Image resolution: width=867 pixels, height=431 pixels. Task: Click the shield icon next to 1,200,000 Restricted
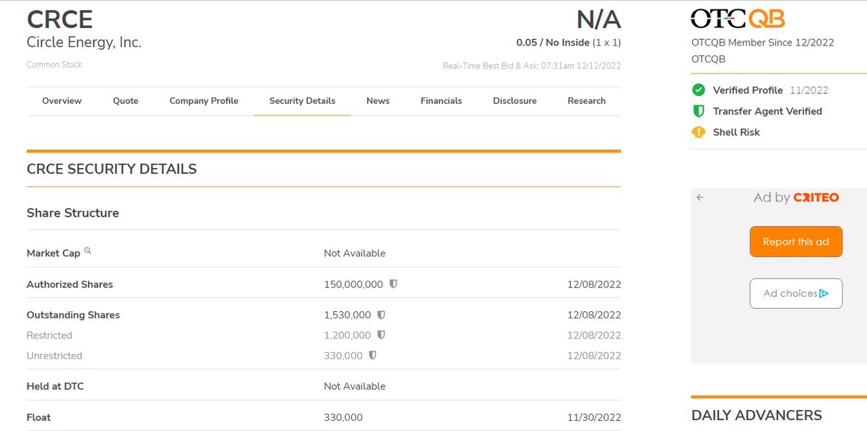pos(381,335)
